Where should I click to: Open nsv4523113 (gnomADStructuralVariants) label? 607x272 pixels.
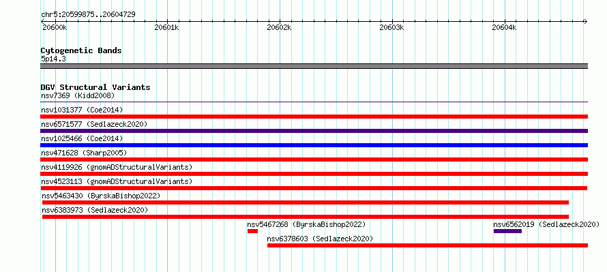(117, 181)
